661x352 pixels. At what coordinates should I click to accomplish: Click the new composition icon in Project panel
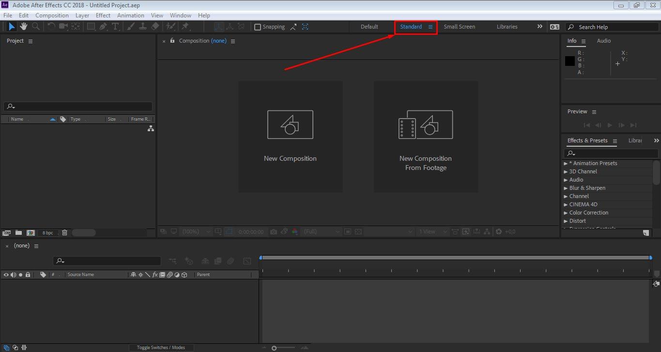point(31,233)
